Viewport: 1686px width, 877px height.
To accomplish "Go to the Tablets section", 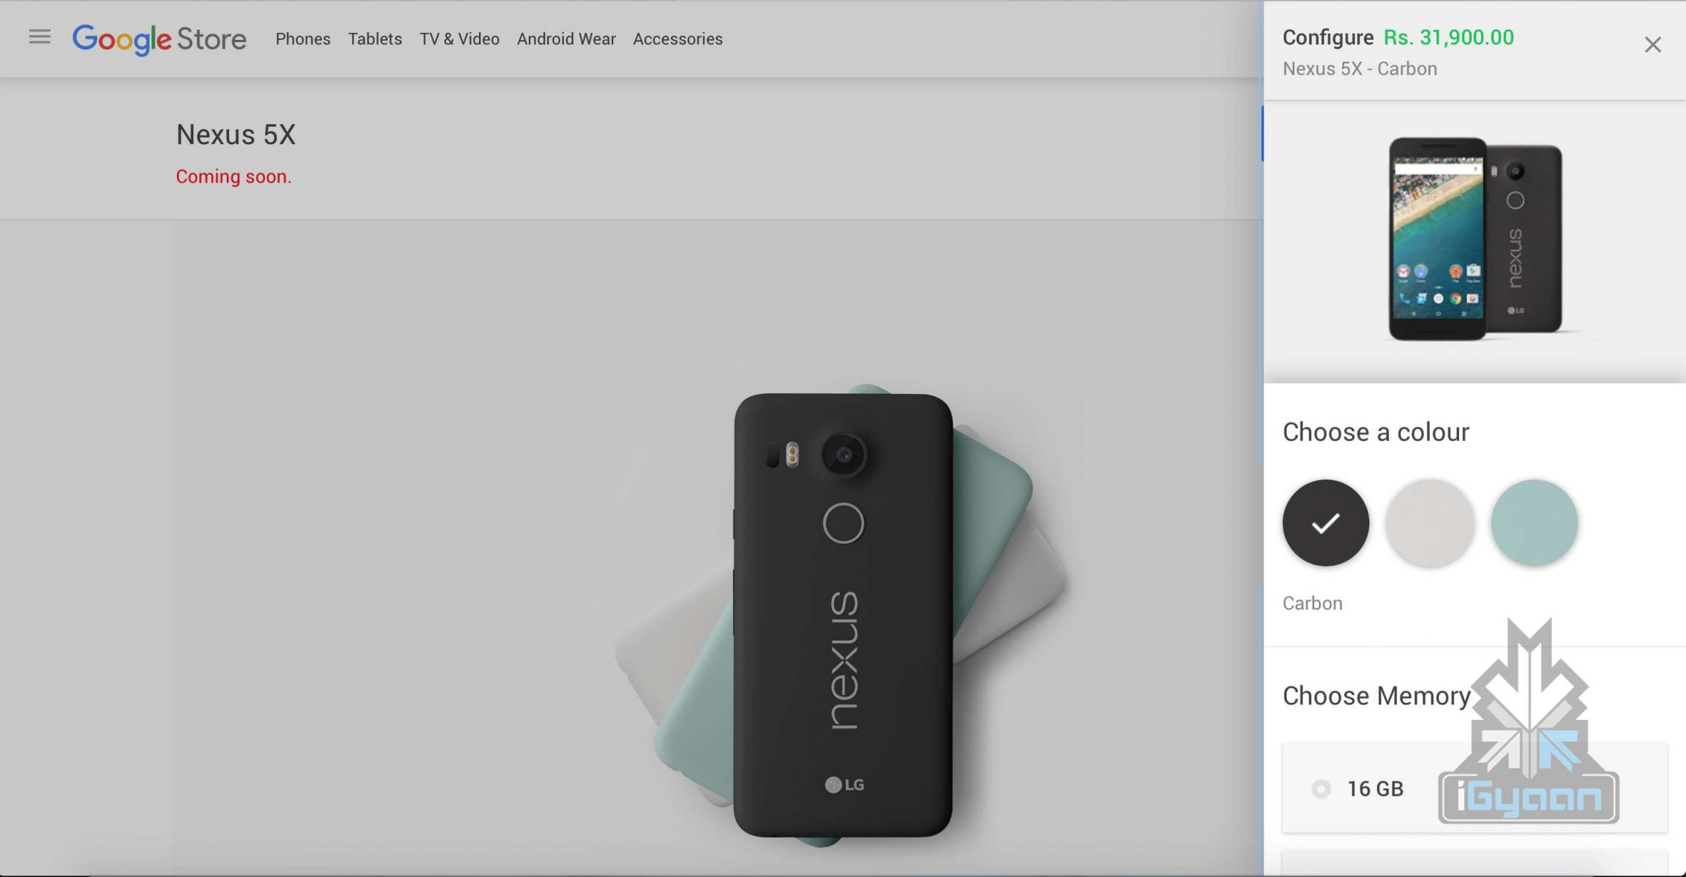I will (375, 39).
